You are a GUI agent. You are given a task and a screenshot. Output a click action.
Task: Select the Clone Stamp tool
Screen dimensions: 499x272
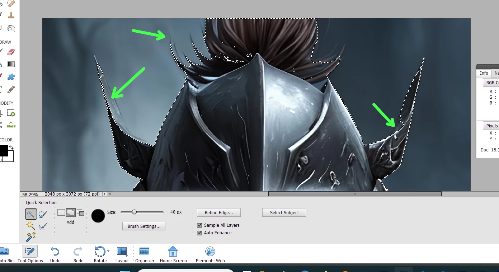tap(11, 16)
